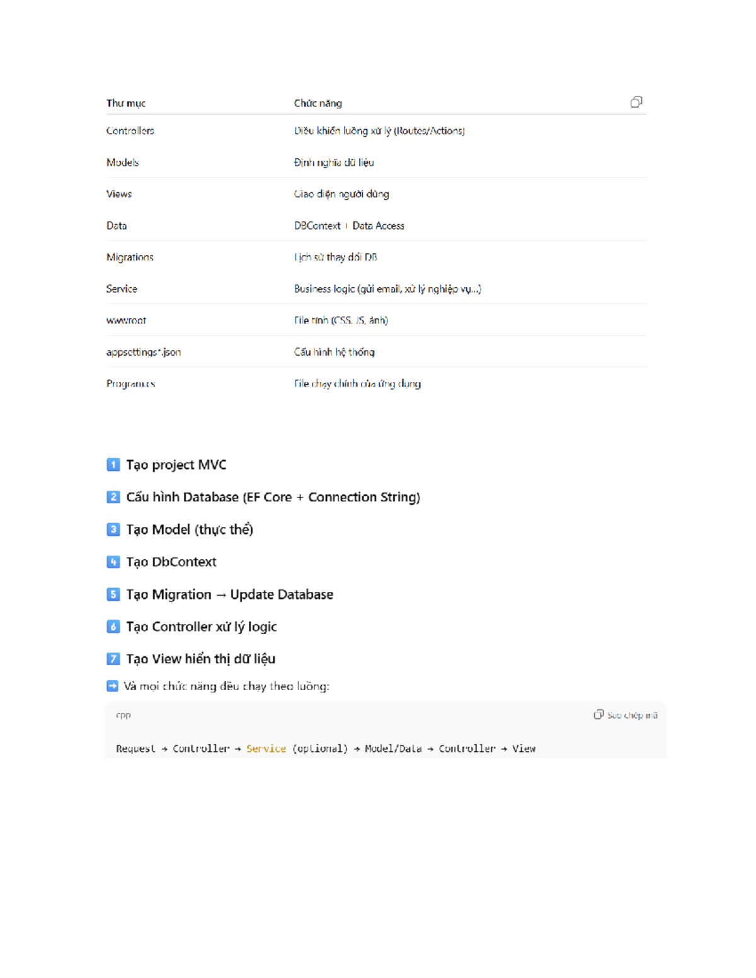The image size is (756, 978).
Task: Click the number 5 badge before Tạo Migration
Action: pos(113,594)
